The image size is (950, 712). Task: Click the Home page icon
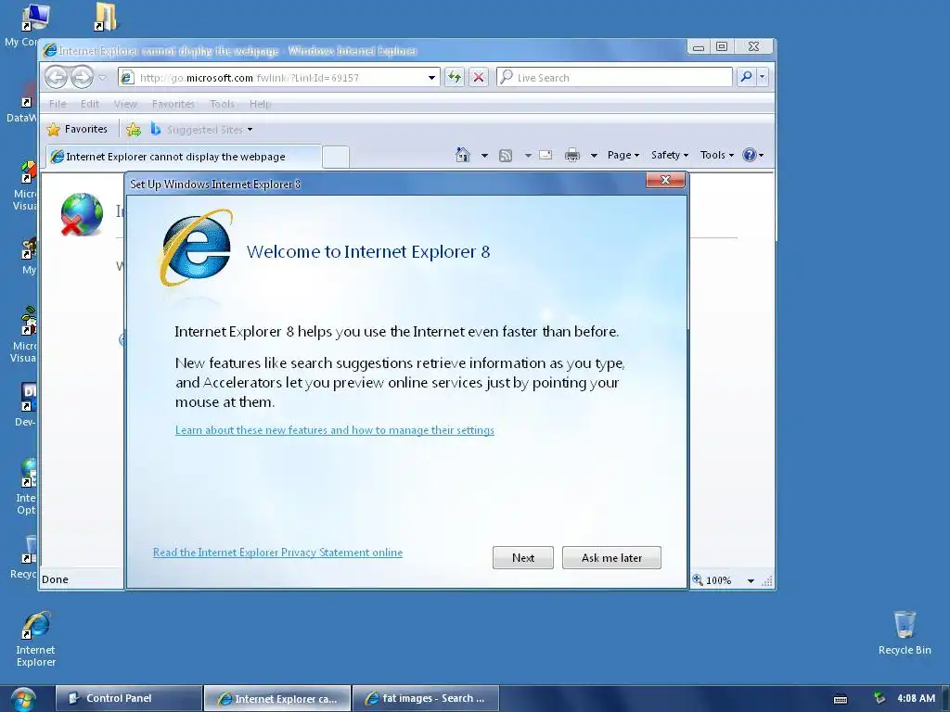pos(463,155)
